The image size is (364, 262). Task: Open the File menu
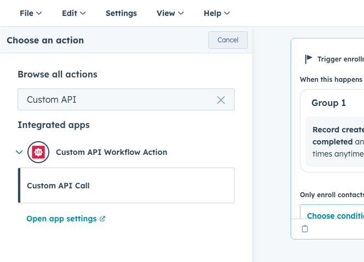pos(31,13)
